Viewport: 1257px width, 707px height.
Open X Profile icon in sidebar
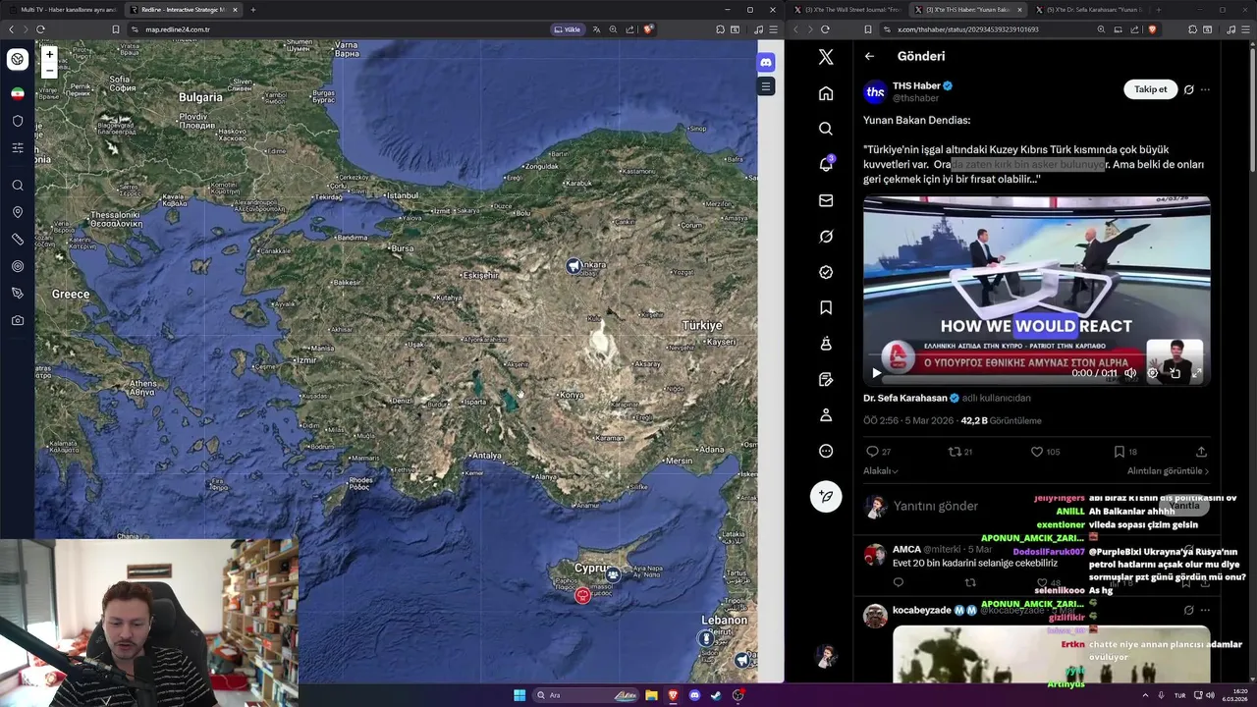826,415
